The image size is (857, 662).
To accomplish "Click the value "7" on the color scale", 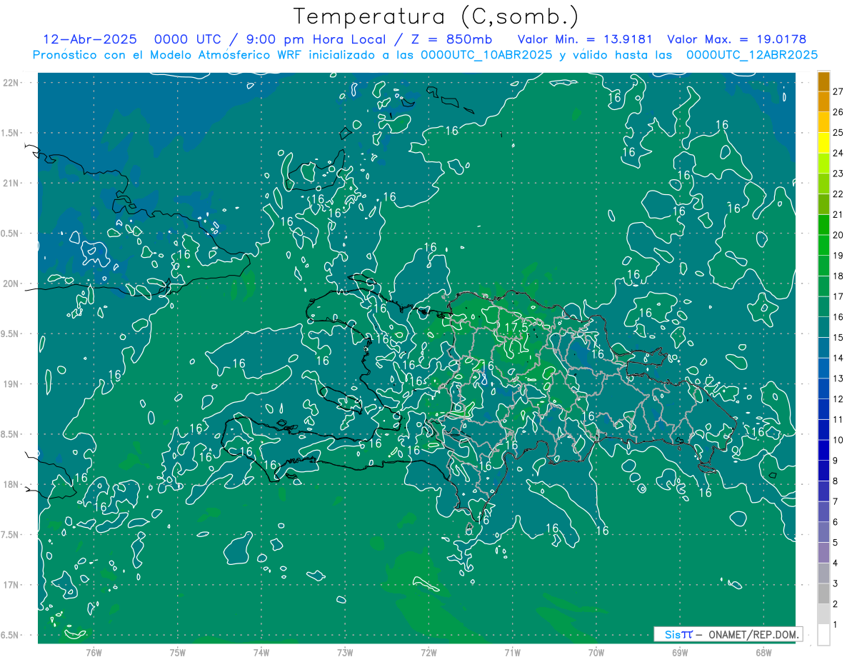I will (836, 501).
